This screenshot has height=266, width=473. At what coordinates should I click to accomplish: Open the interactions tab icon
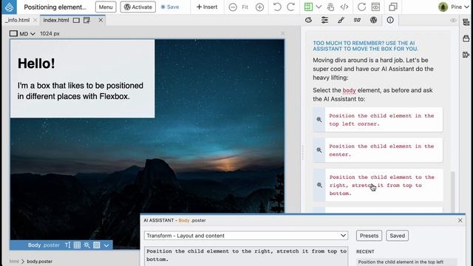(357, 20)
